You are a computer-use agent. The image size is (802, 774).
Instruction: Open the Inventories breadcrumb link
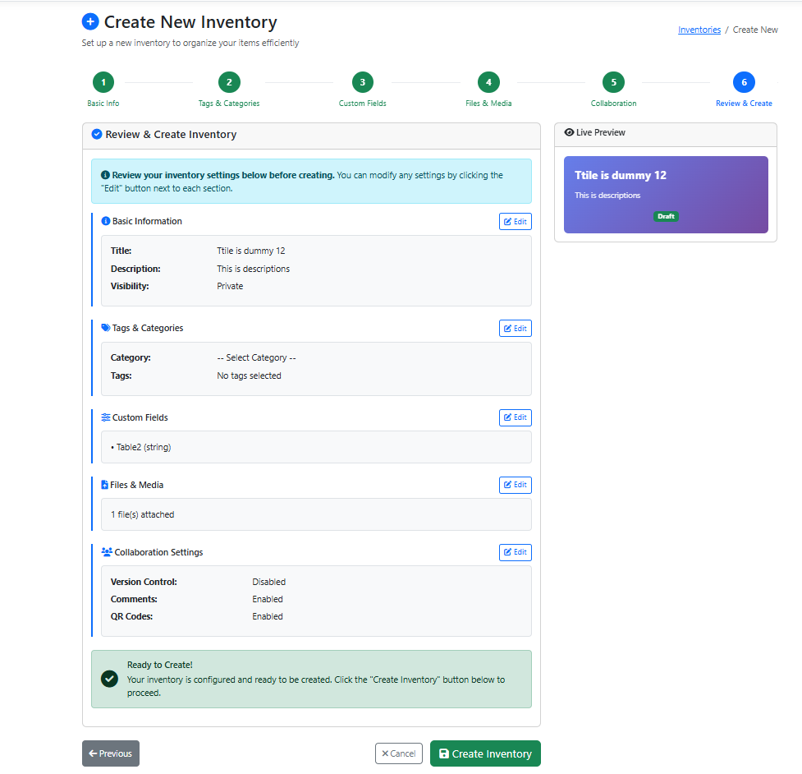(699, 30)
